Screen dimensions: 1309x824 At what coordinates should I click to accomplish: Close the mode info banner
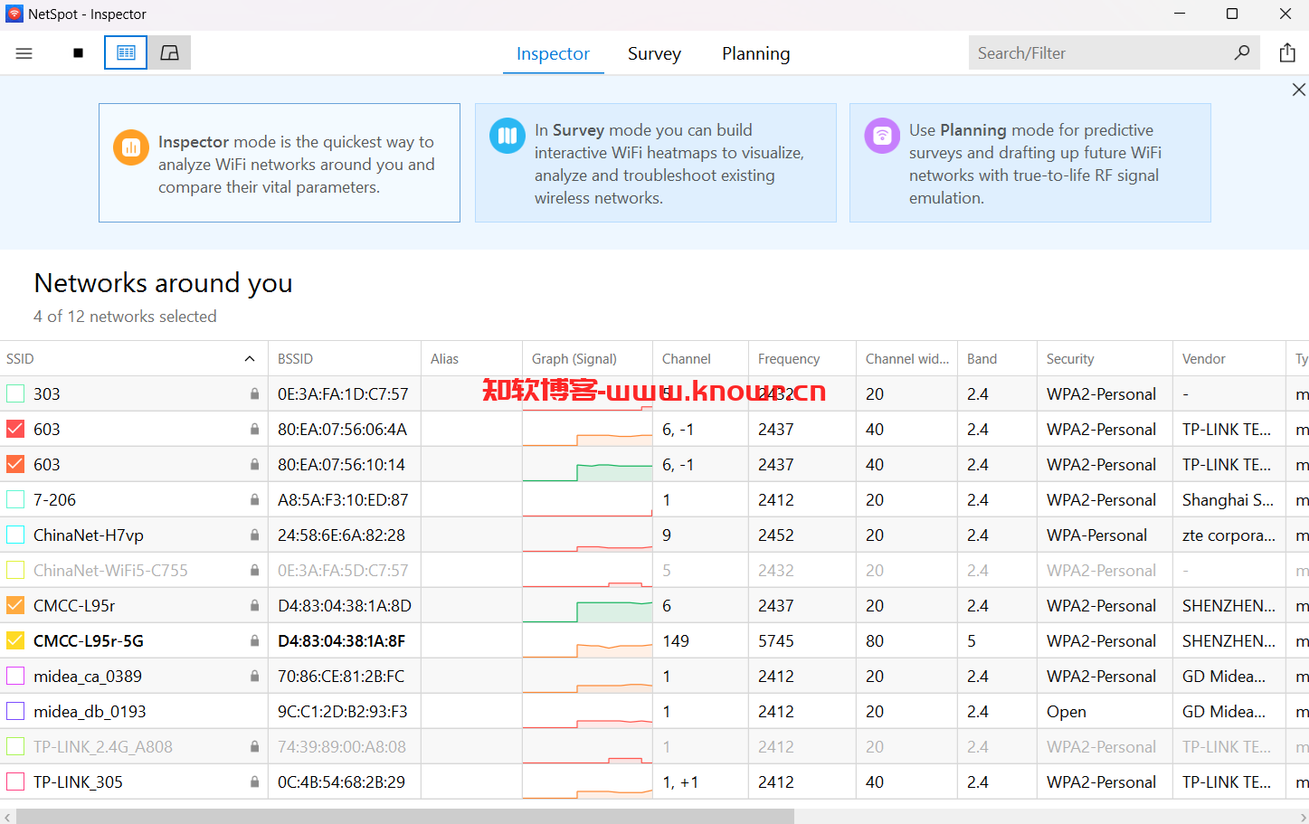pos(1298,90)
